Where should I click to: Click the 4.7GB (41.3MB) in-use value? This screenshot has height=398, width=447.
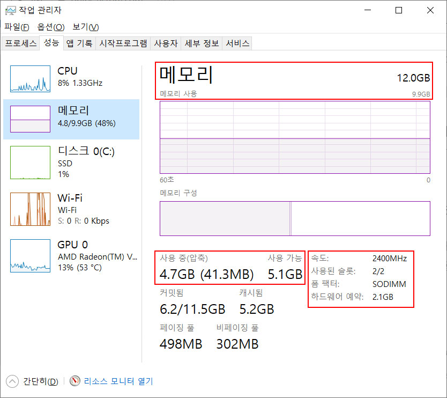206,274
